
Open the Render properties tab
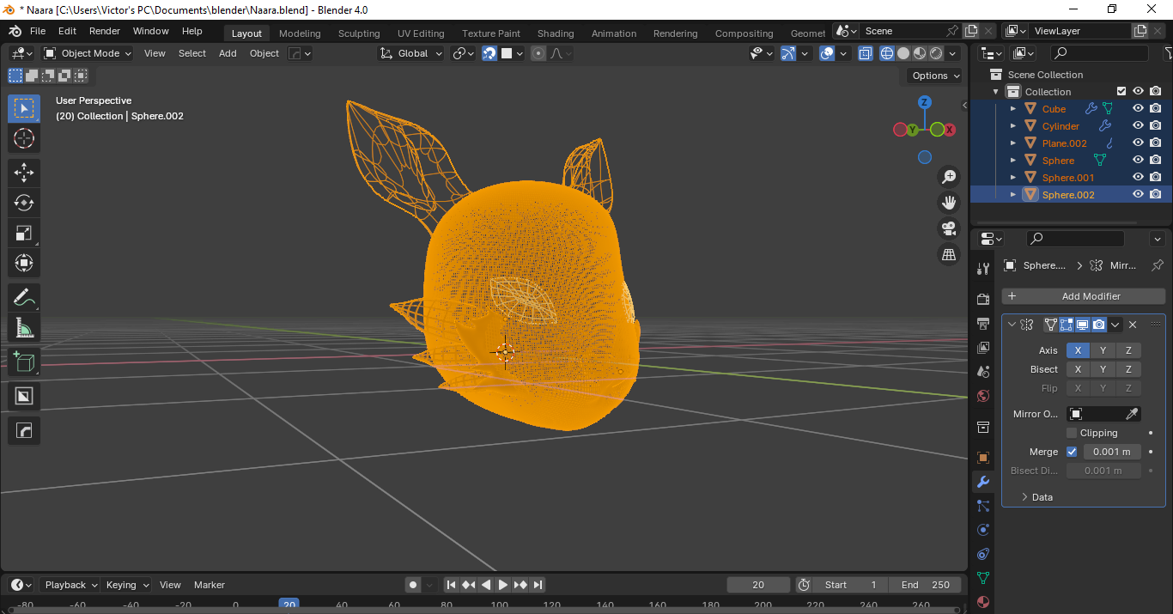983,299
